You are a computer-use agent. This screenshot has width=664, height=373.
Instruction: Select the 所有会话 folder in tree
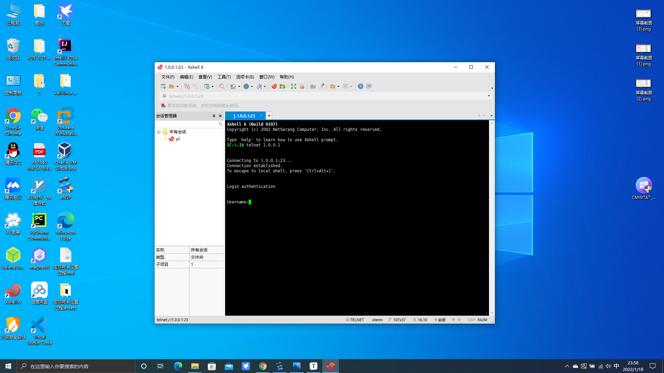click(178, 132)
